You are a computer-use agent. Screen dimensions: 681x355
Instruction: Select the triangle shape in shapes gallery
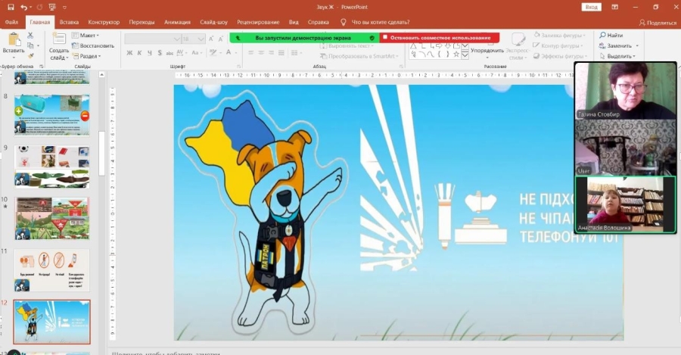413,45
